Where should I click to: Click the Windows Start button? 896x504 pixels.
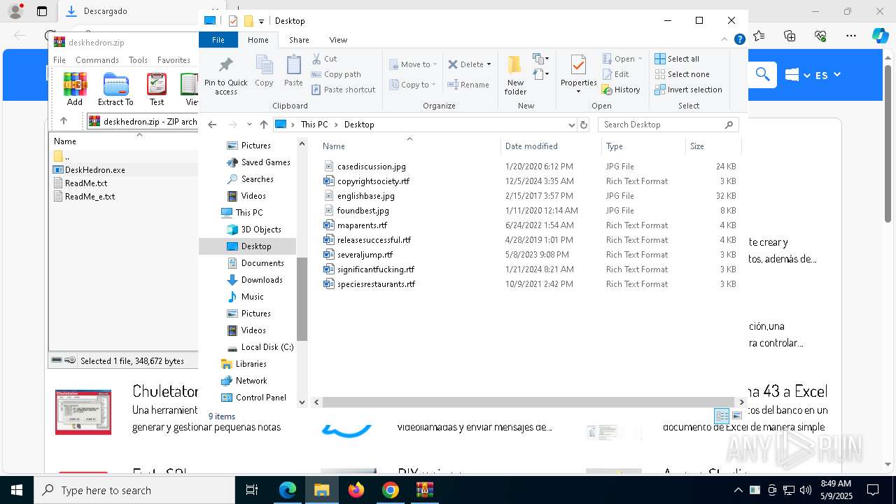17,490
